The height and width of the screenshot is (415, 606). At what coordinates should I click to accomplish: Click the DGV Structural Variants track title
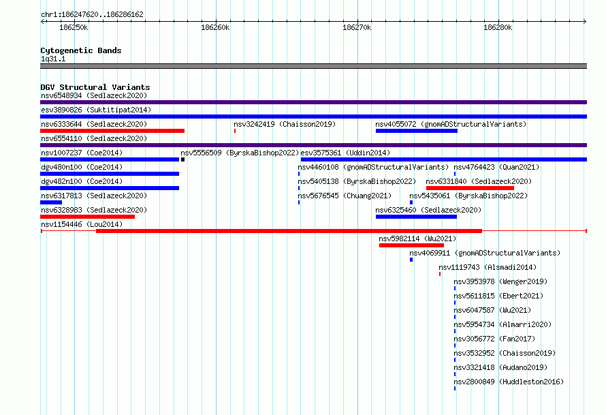point(95,87)
